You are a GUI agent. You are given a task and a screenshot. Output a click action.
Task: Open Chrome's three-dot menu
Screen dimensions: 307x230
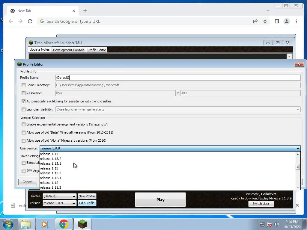click(296, 21)
